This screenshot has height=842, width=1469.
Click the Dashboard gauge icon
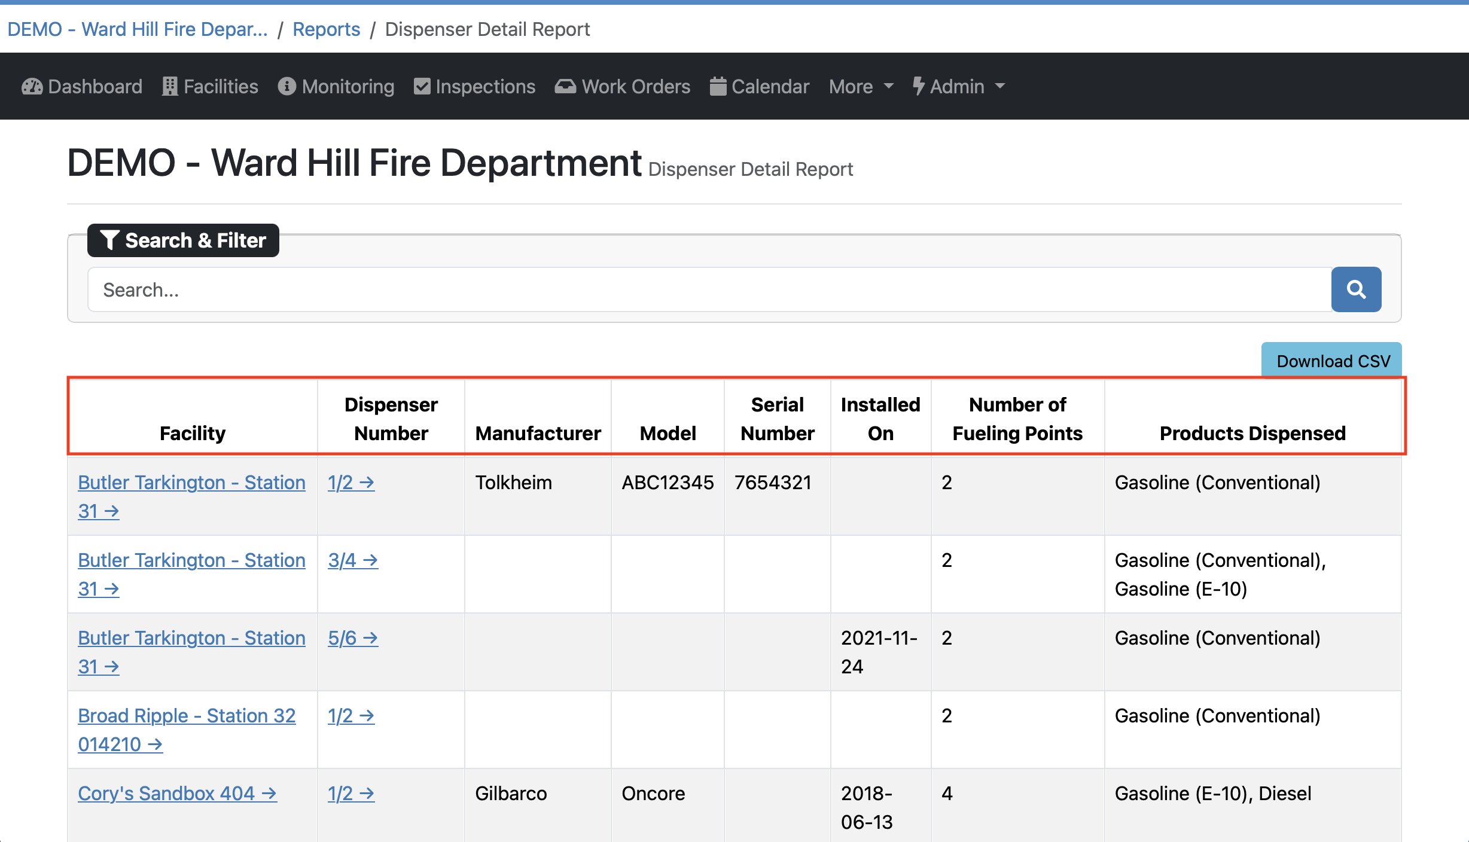(x=32, y=87)
